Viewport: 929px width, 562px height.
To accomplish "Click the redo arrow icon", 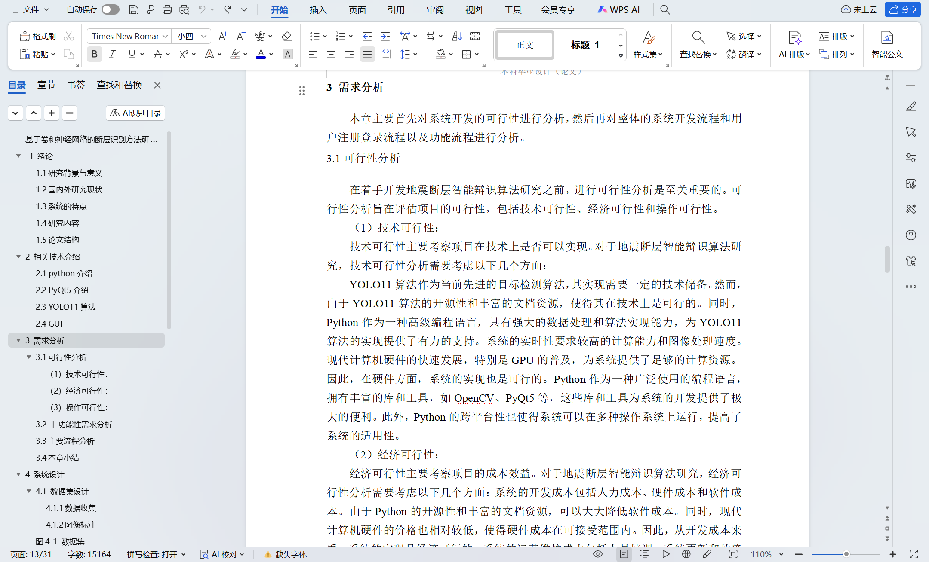I will pyautogui.click(x=228, y=9).
